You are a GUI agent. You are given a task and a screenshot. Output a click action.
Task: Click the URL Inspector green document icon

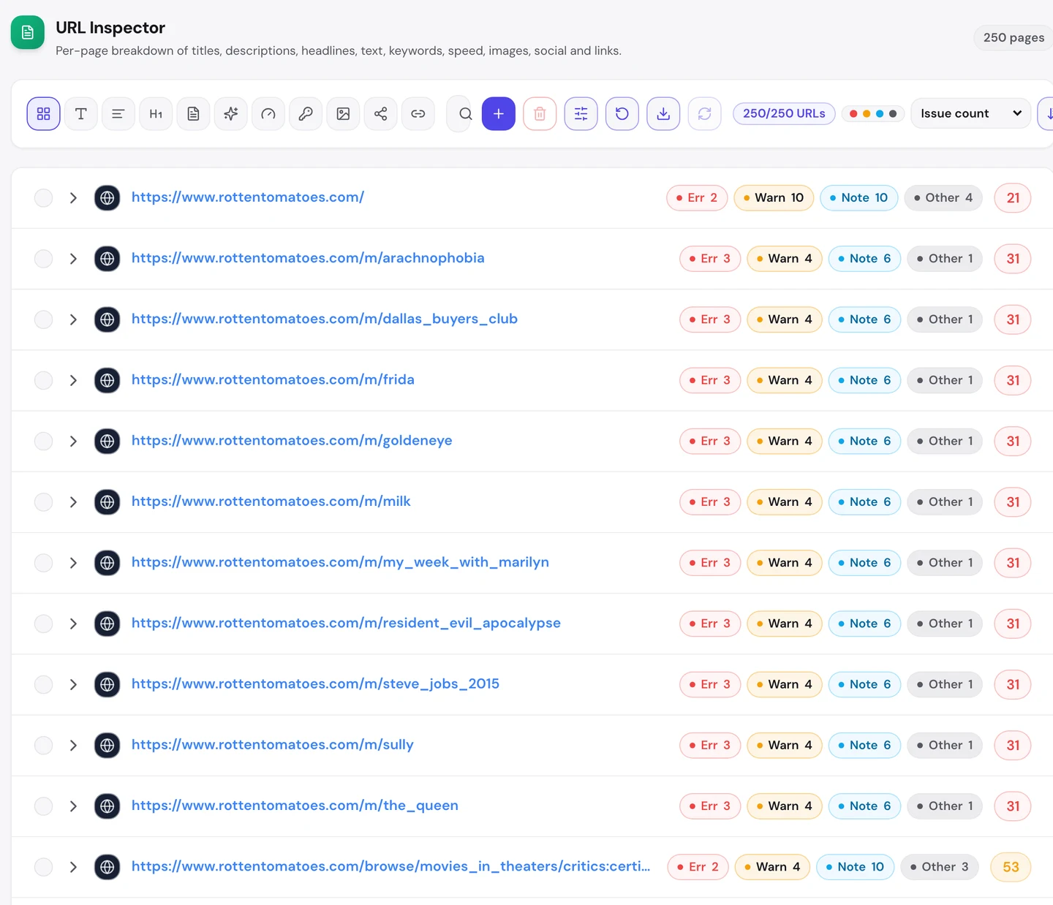click(28, 32)
